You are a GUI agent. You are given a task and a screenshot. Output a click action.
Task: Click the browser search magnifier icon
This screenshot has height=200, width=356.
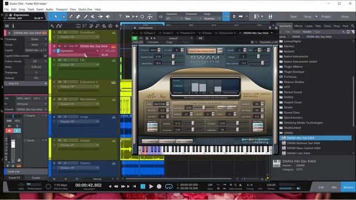pos(353,26)
